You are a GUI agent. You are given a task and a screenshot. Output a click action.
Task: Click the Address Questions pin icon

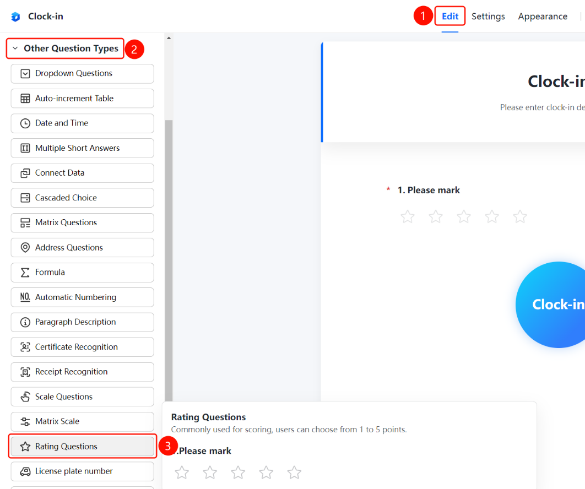[x=25, y=248]
